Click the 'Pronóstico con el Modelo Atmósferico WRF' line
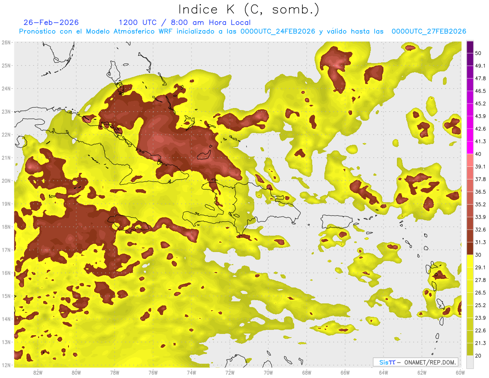489x378 pixels. [x=242, y=31]
